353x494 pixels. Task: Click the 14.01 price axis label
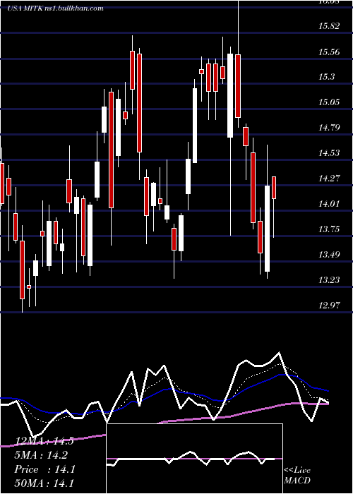(329, 204)
